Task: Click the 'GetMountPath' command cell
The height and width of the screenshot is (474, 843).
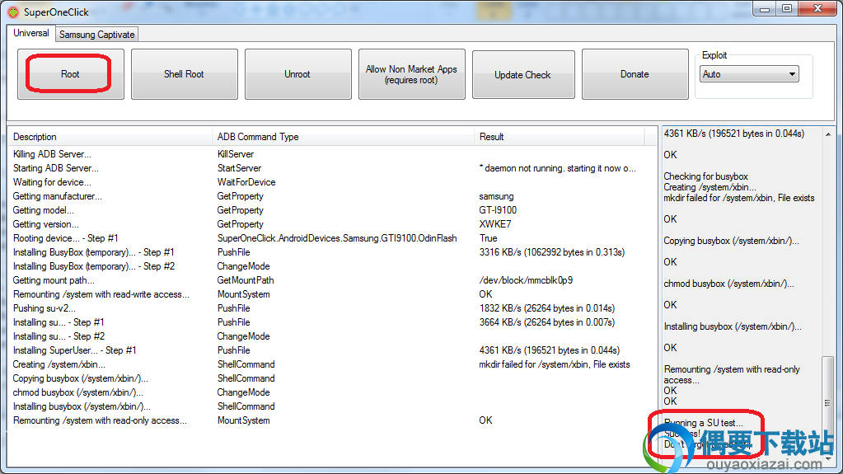Action: click(246, 279)
